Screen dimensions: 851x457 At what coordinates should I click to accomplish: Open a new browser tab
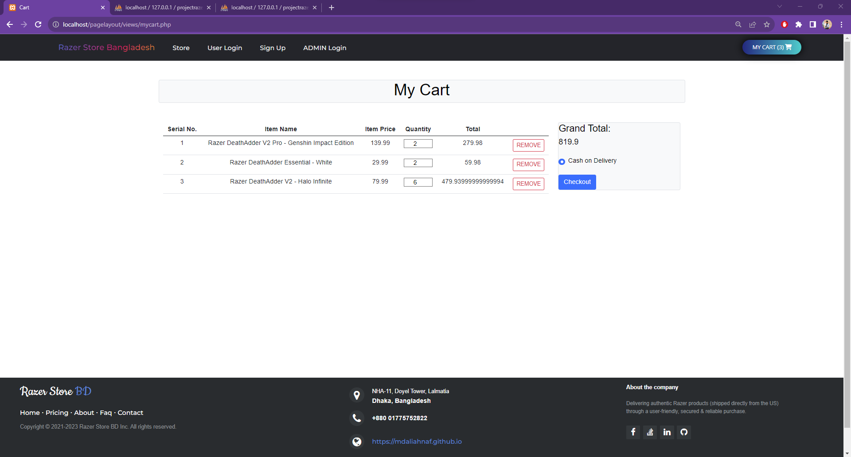(x=331, y=8)
